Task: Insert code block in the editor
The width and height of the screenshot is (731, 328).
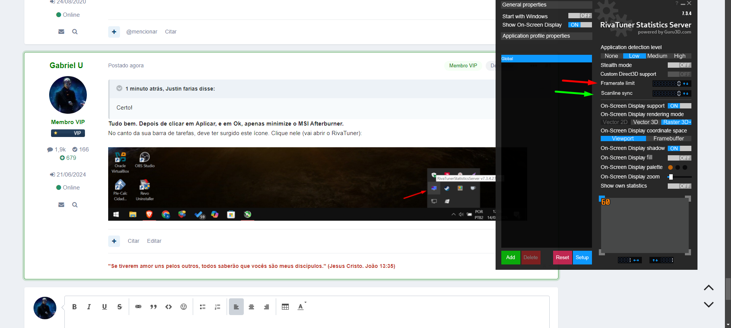Action: (x=168, y=307)
